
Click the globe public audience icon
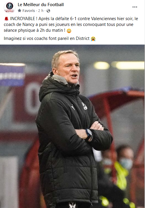[x=48, y=11]
